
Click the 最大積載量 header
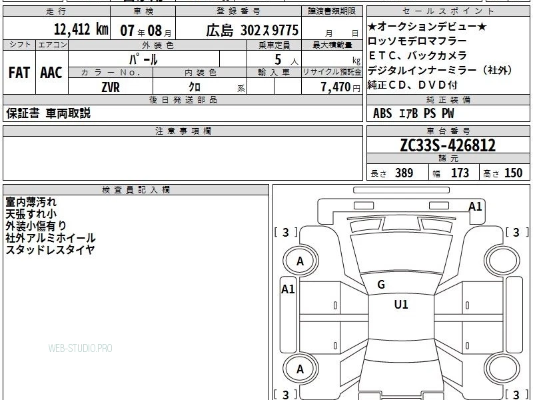[x=332, y=45]
